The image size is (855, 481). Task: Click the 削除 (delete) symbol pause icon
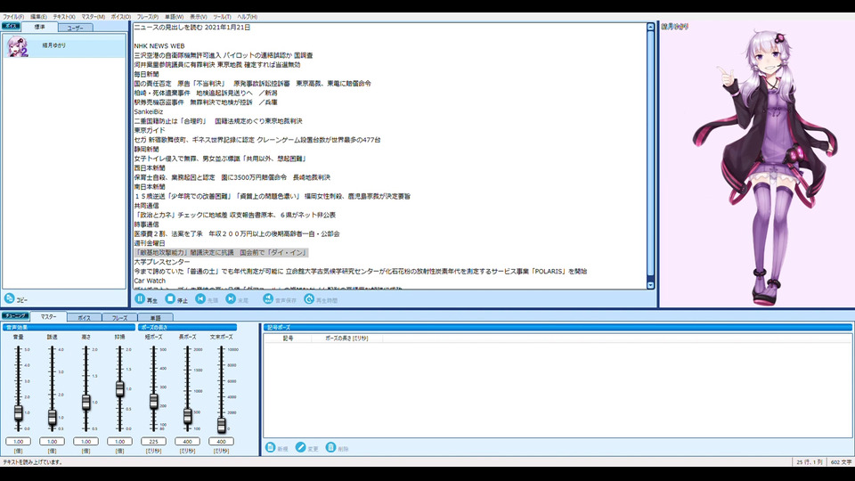[330, 447]
